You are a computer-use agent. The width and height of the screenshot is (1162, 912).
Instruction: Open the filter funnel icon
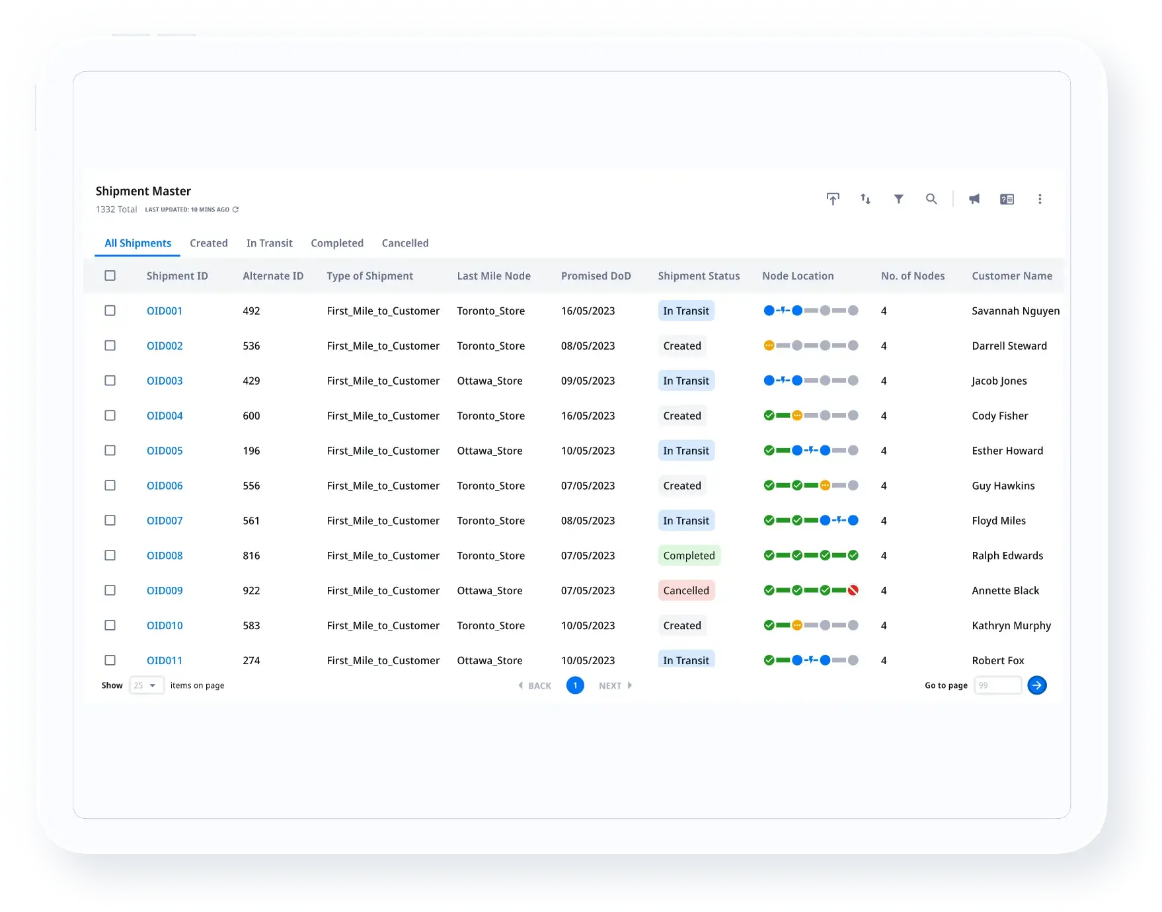[x=898, y=199]
